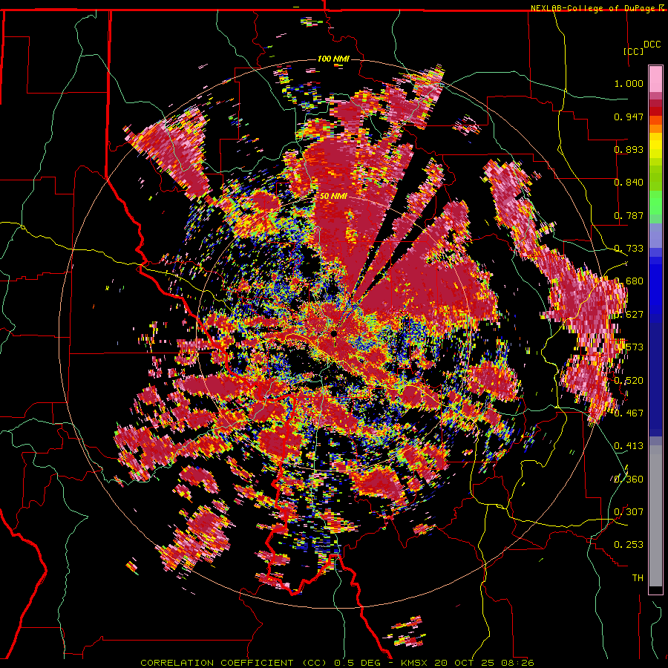Select the 0.680 legend value
This screenshot has height=668, width=668.
pos(629,281)
